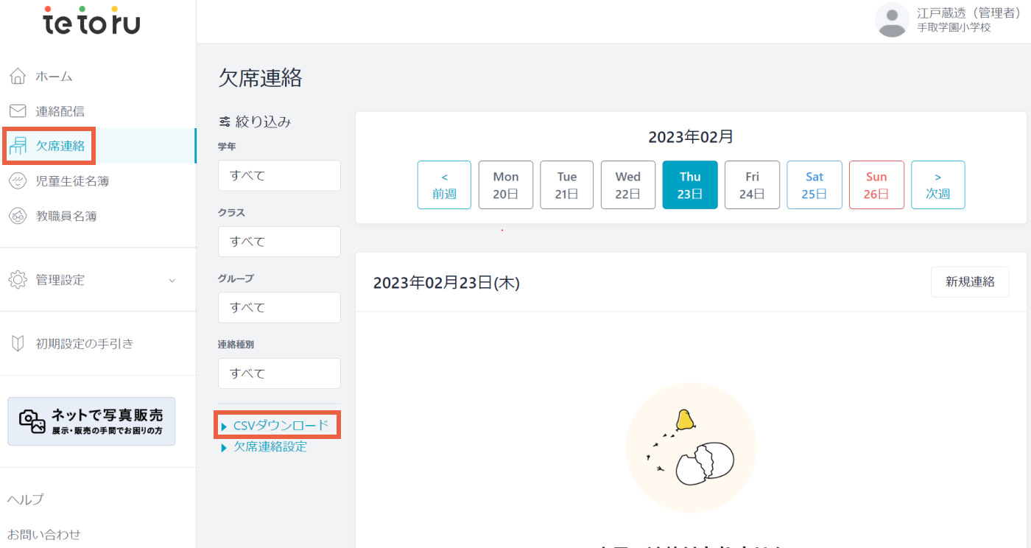Open the 学年 filter dropdown
This screenshot has width=1031, height=548.
(x=279, y=175)
